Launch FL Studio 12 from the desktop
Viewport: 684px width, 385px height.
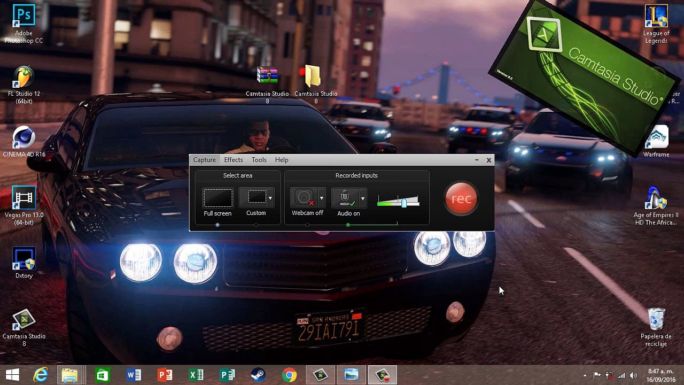click(x=24, y=86)
